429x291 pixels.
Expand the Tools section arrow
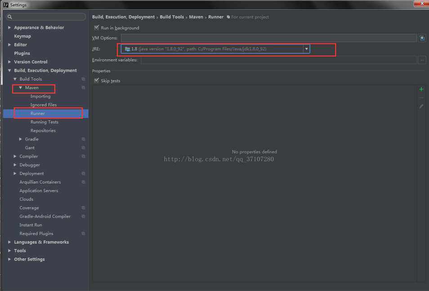[9, 251]
